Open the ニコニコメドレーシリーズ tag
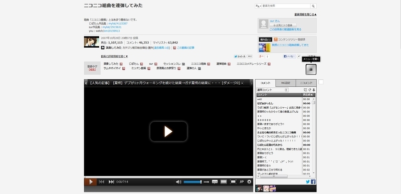This screenshot has height=194, width=401. click(252, 64)
